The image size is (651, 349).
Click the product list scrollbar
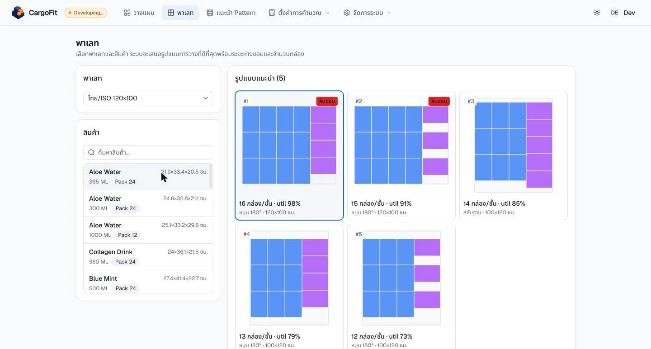coord(211,176)
